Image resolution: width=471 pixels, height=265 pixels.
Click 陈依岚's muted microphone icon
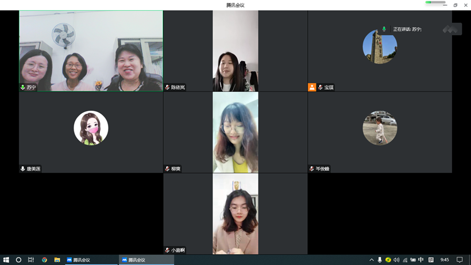(x=167, y=87)
